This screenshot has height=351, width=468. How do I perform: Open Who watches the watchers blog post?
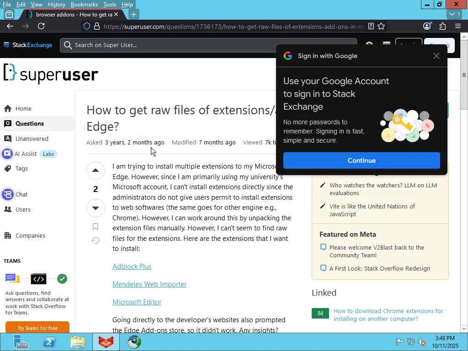click(383, 189)
